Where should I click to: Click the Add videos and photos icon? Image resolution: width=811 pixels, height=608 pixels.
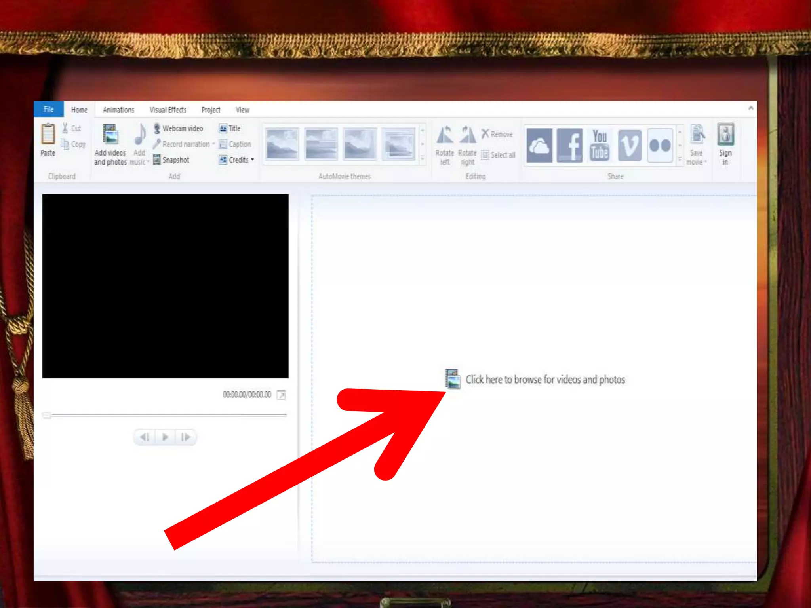tap(110, 135)
